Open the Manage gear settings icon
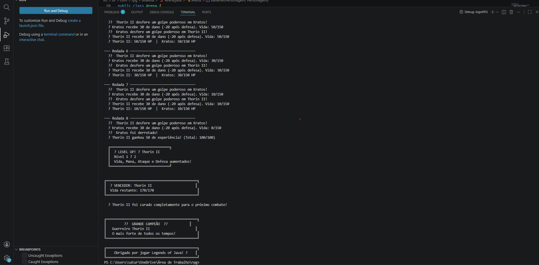The image size is (539, 265). point(7,258)
